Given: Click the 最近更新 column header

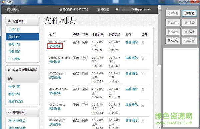Looking at the screenshot, I should (114, 35).
